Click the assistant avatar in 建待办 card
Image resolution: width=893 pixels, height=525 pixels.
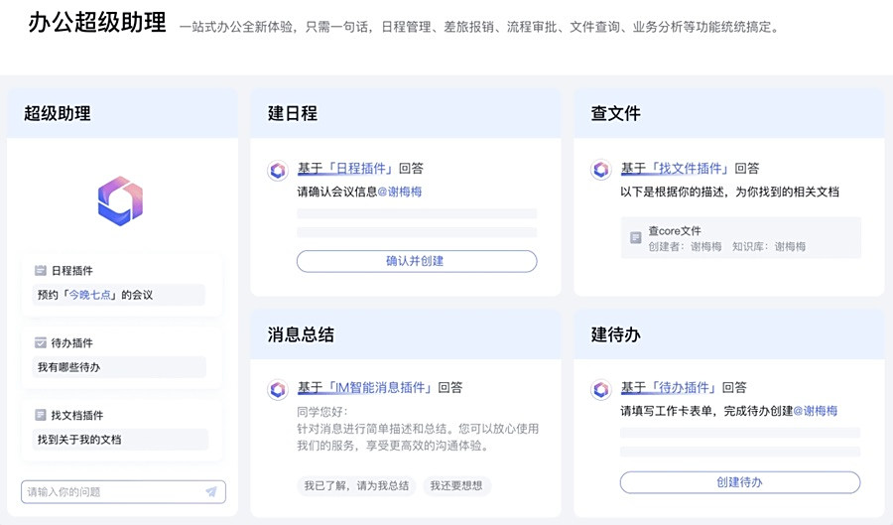[x=600, y=389]
